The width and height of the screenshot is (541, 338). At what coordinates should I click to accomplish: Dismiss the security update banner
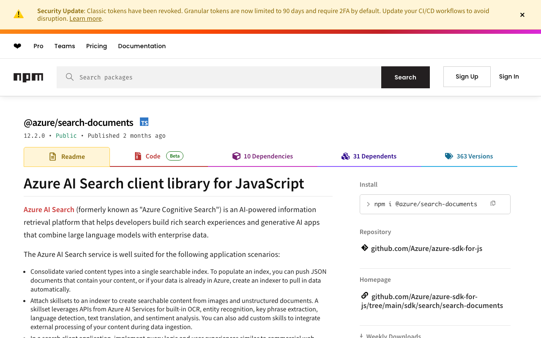tap(522, 15)
